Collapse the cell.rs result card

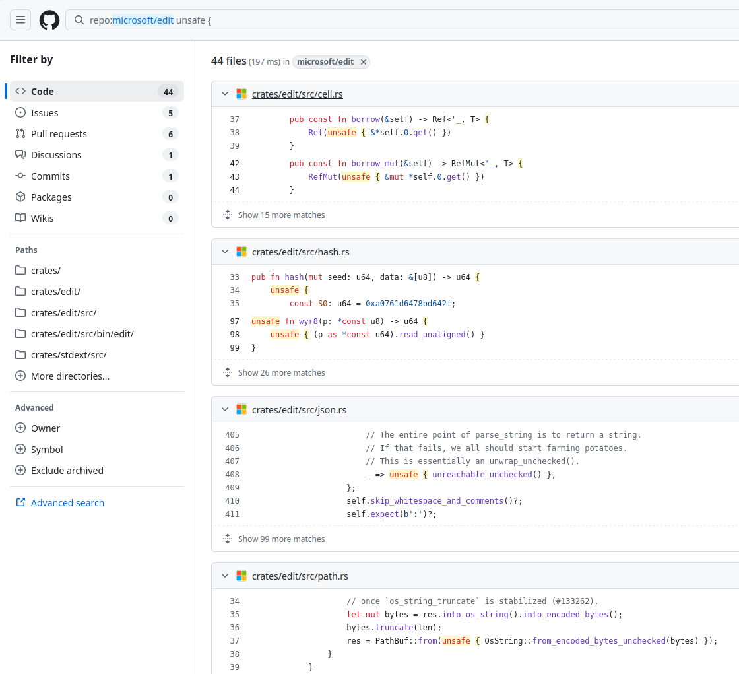[225, 94]
